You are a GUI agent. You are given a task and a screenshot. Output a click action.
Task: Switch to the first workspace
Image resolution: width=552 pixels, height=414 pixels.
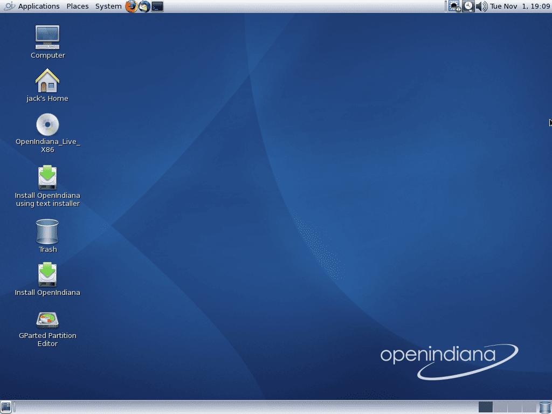(486, 408)
